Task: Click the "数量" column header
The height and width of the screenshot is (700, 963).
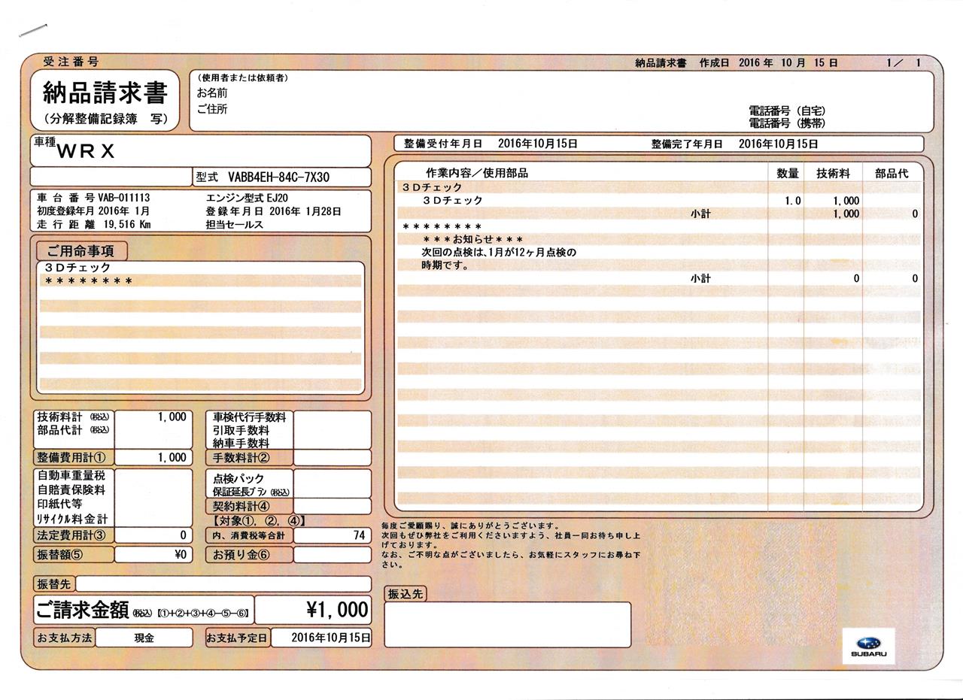Action: click(x=788, y=173)
